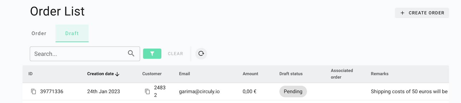Click the Customer column header
Viewport: 461px width, 103px height.
tap(152, 74)
